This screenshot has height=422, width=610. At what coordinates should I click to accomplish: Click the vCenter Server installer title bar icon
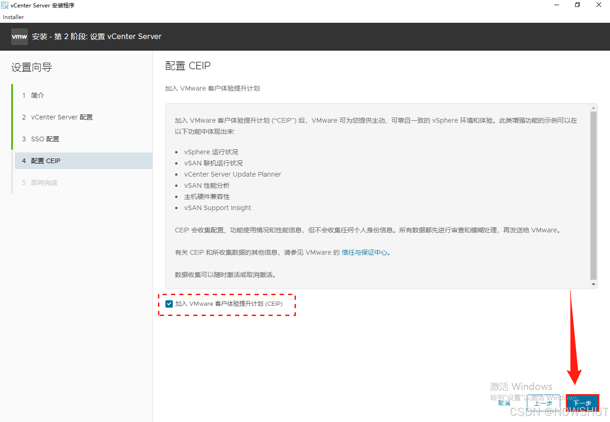tap(5, 5)
